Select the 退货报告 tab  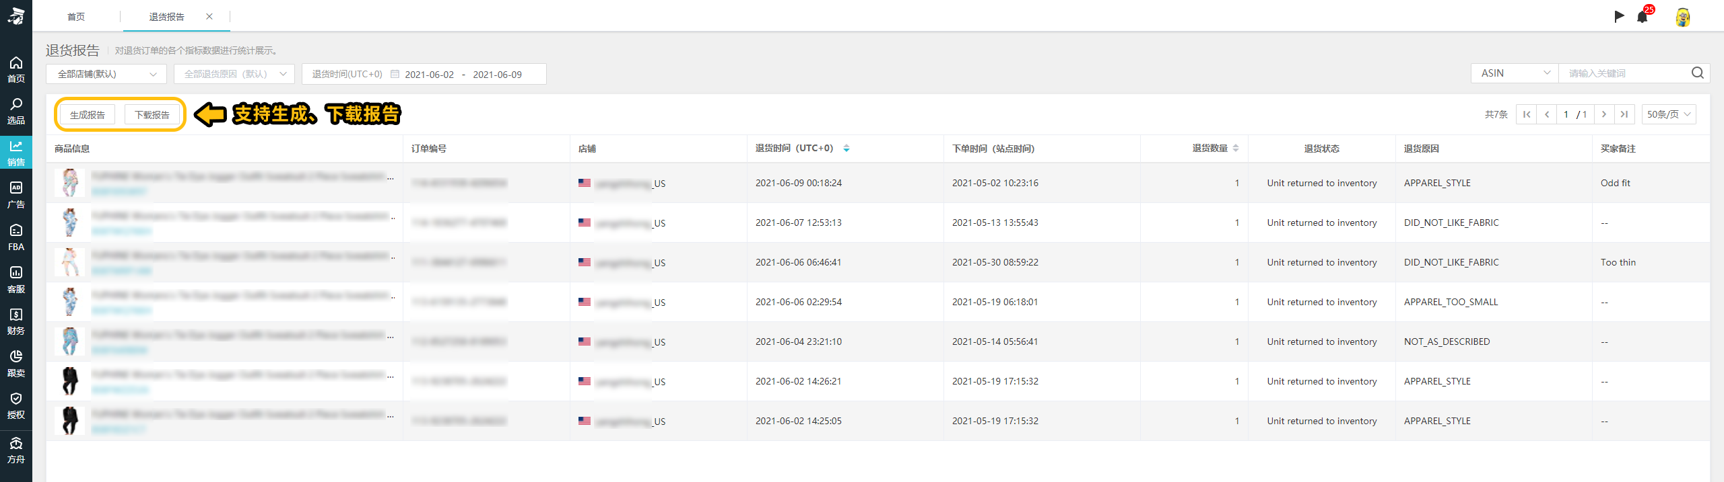pos(167,17)
